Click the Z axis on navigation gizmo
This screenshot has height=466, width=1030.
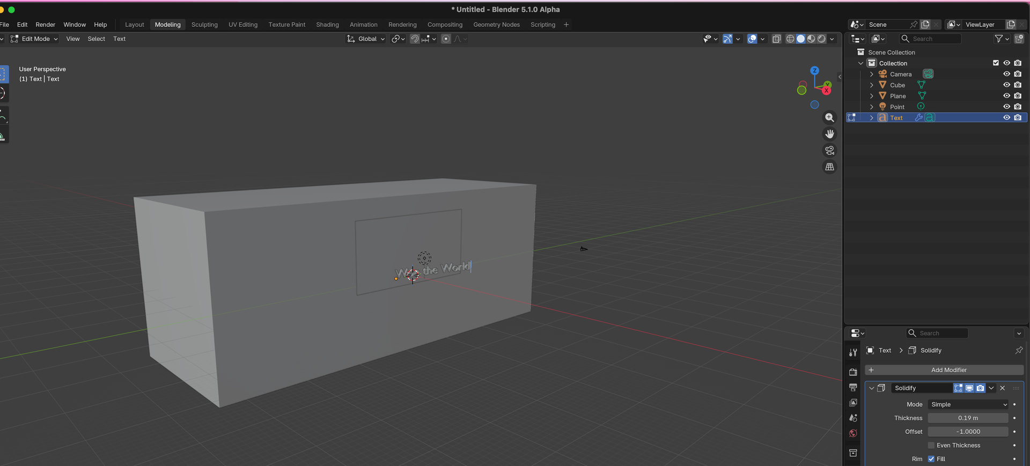pos(814,71)
